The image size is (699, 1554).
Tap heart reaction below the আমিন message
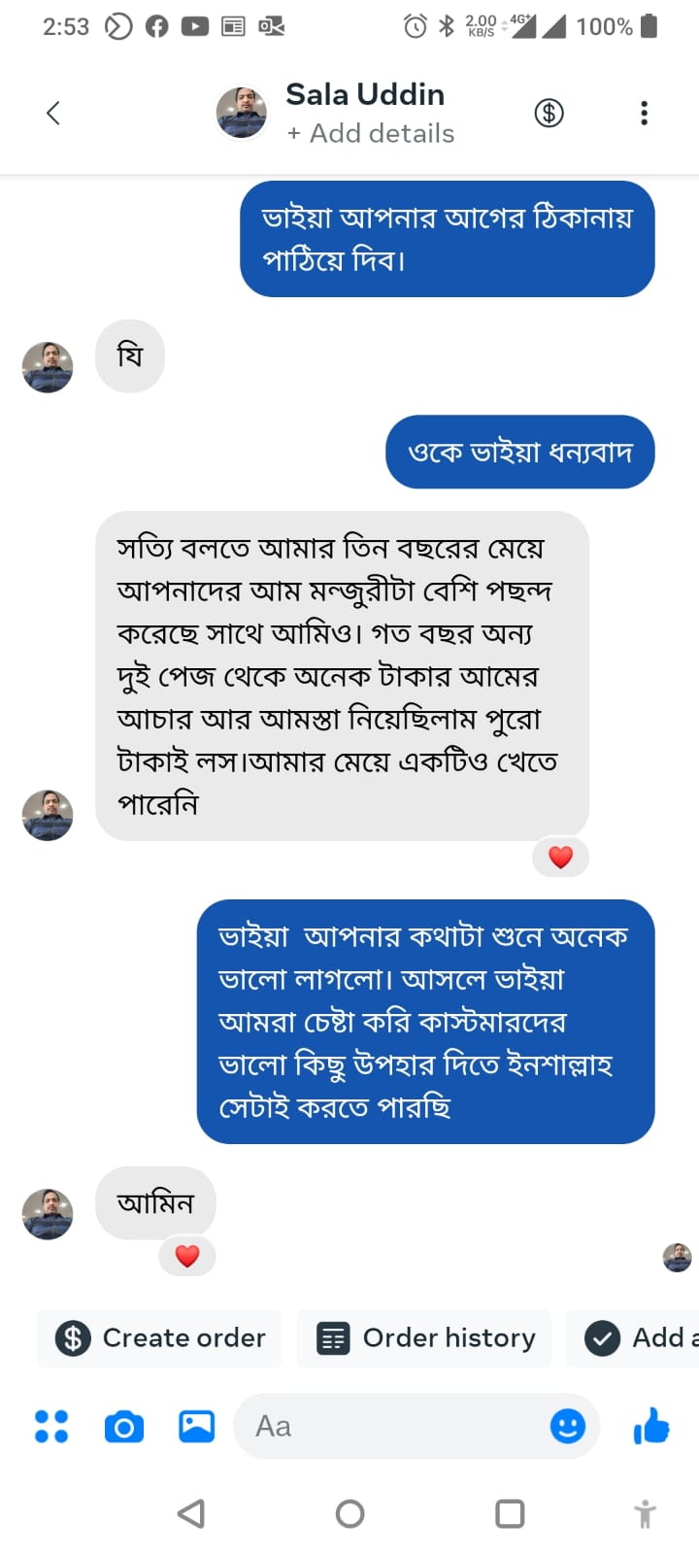coord(187,1255)
